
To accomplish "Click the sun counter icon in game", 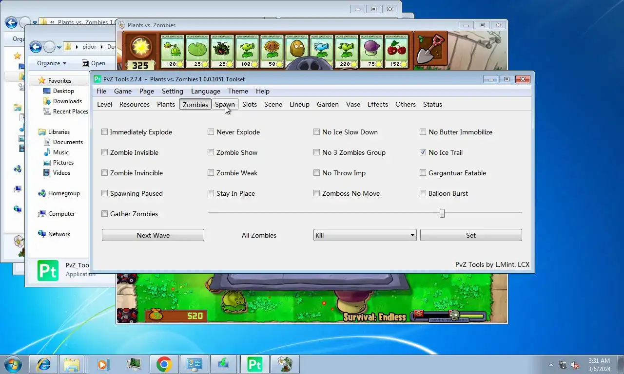I will click(141, 47).
